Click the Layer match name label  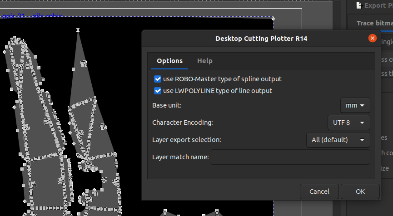(x=180, y=157)
